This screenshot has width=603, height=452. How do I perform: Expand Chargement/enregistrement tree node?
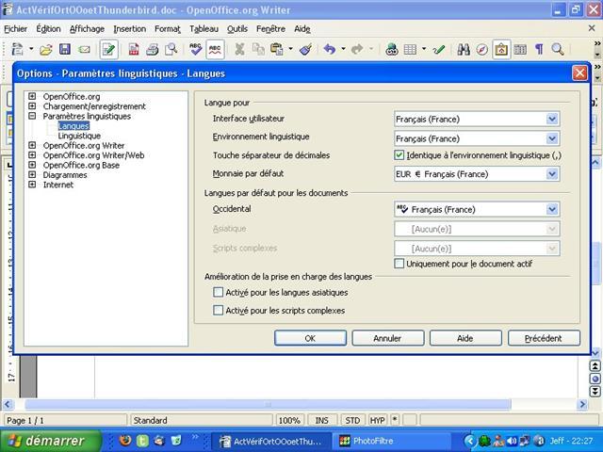(32, 105)
